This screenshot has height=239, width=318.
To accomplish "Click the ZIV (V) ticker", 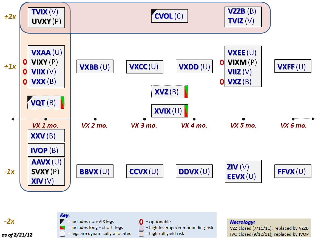I will click(238, 167).
